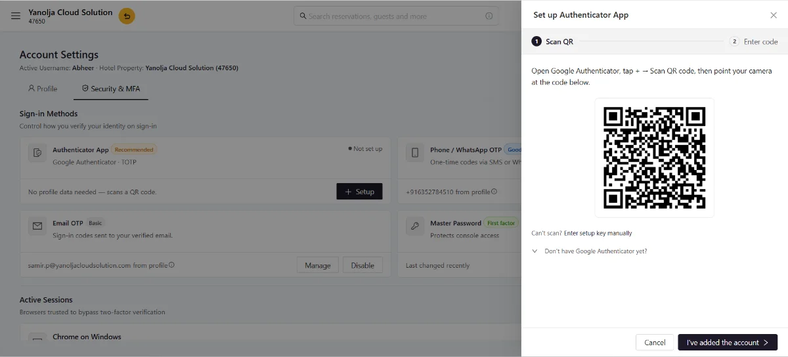Click the Recommended badge on Authenticator App
Screen dimensions: 788x357
(x=134, y=150)
